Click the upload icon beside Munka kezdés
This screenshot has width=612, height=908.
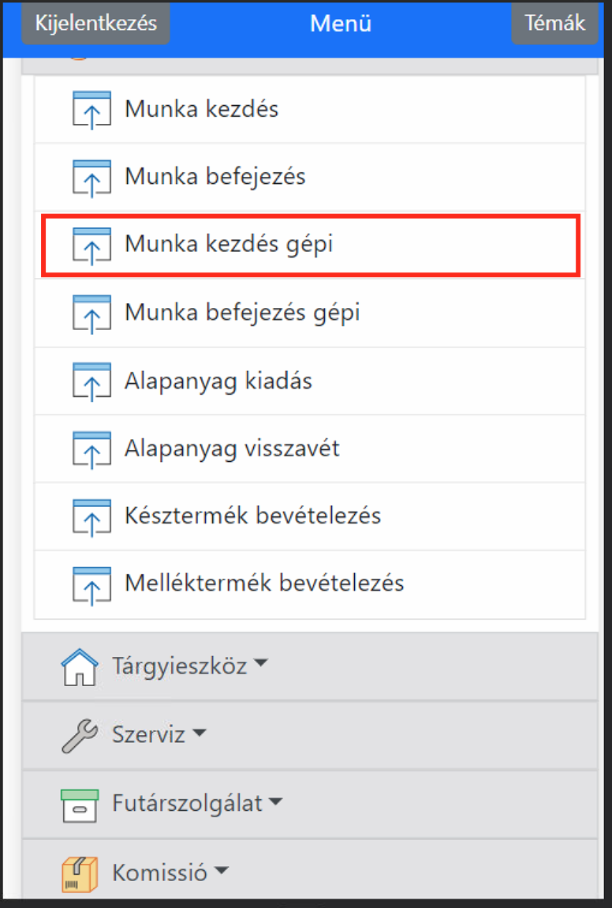tap(91, 109)
